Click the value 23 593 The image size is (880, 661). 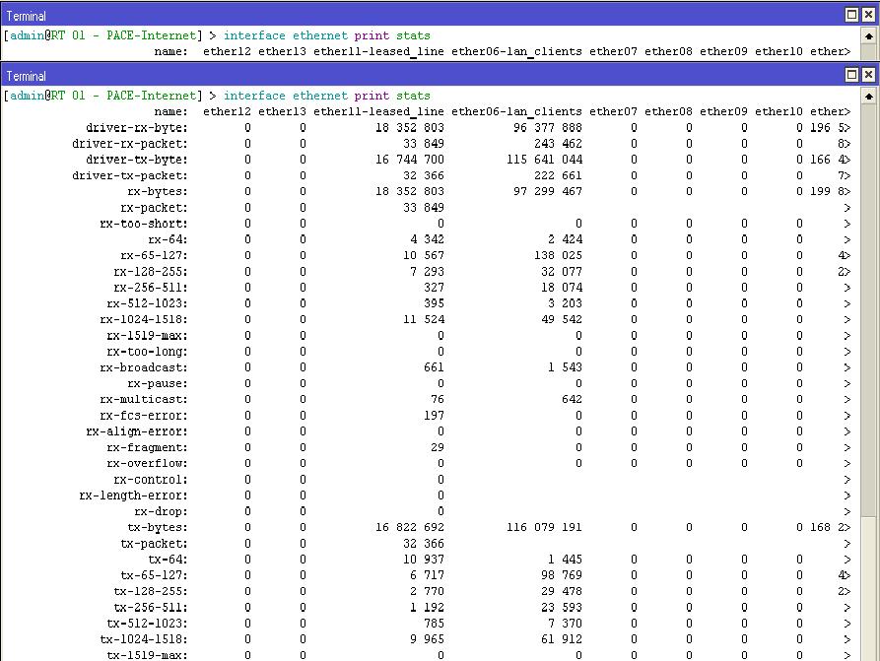tap(562, 607)
